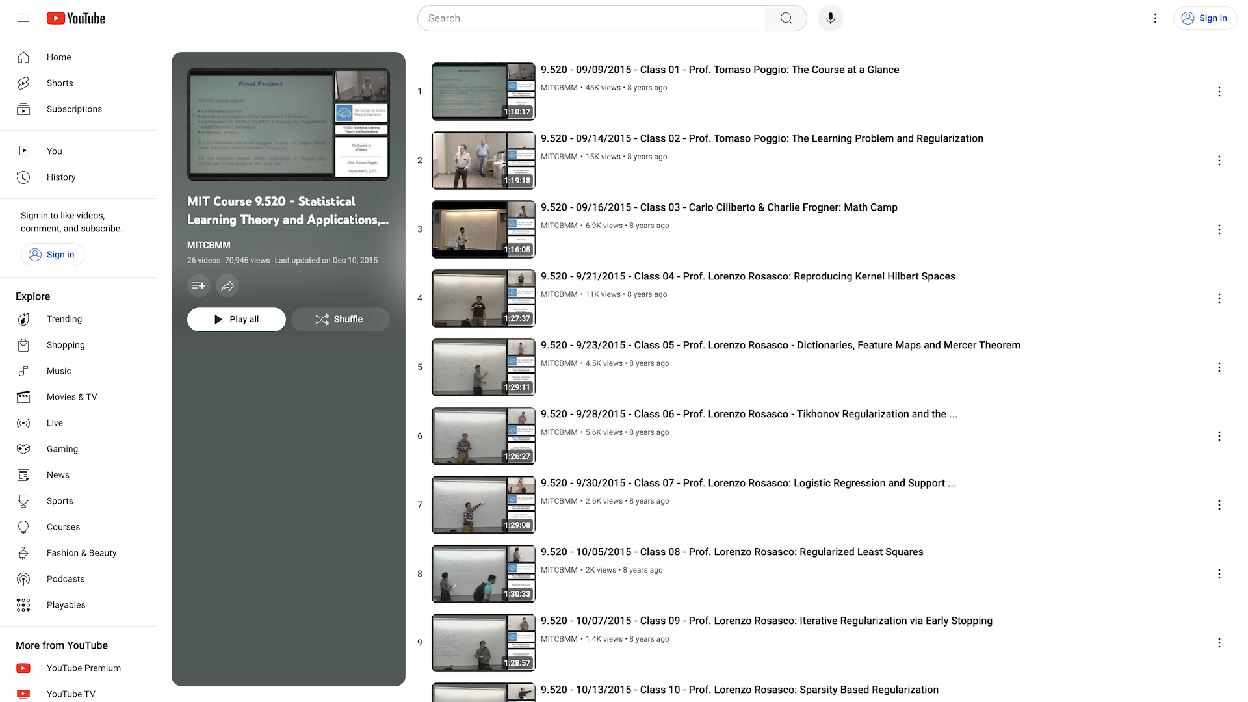
Task: Open action menu for Class 09 video
Action: [x=1219, y=643]
